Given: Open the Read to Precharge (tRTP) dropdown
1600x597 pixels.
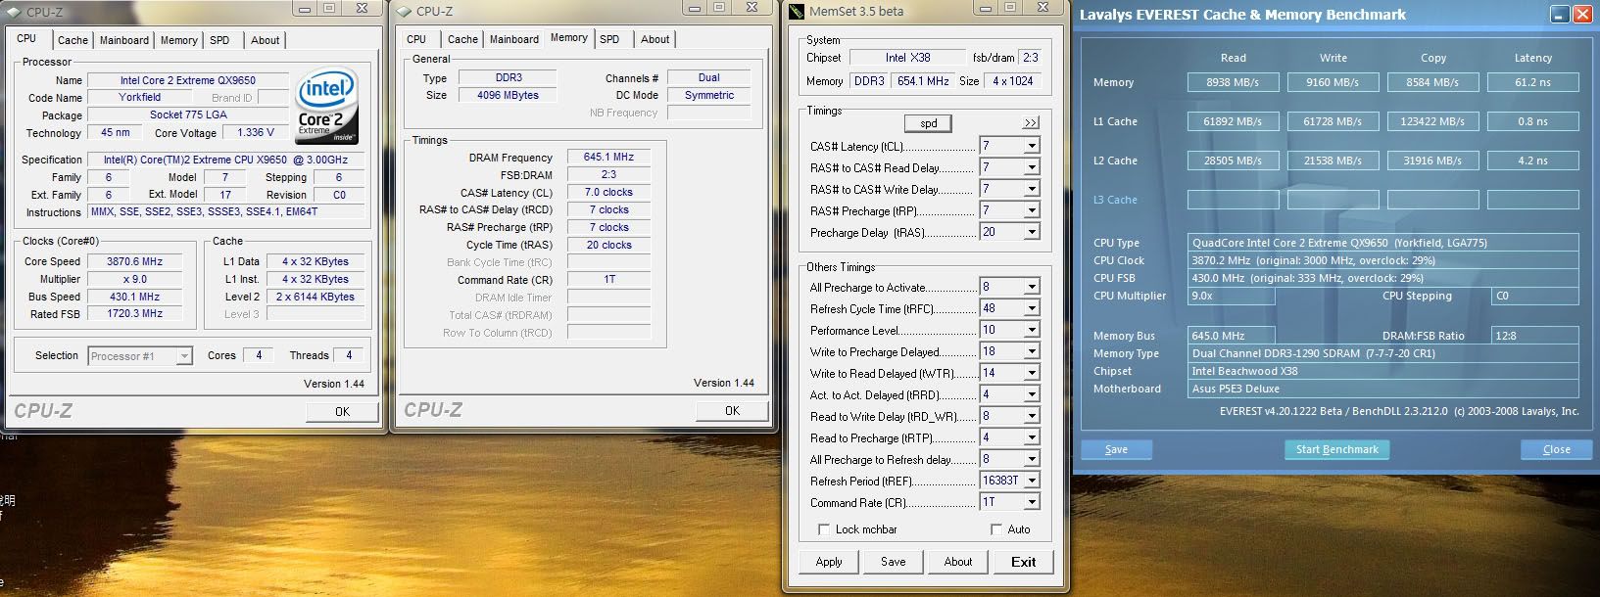Looking at the screenshot, I should (x=1031, y=437).
